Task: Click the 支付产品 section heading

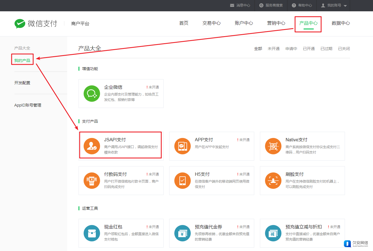Action: click(x=90, y=121)
